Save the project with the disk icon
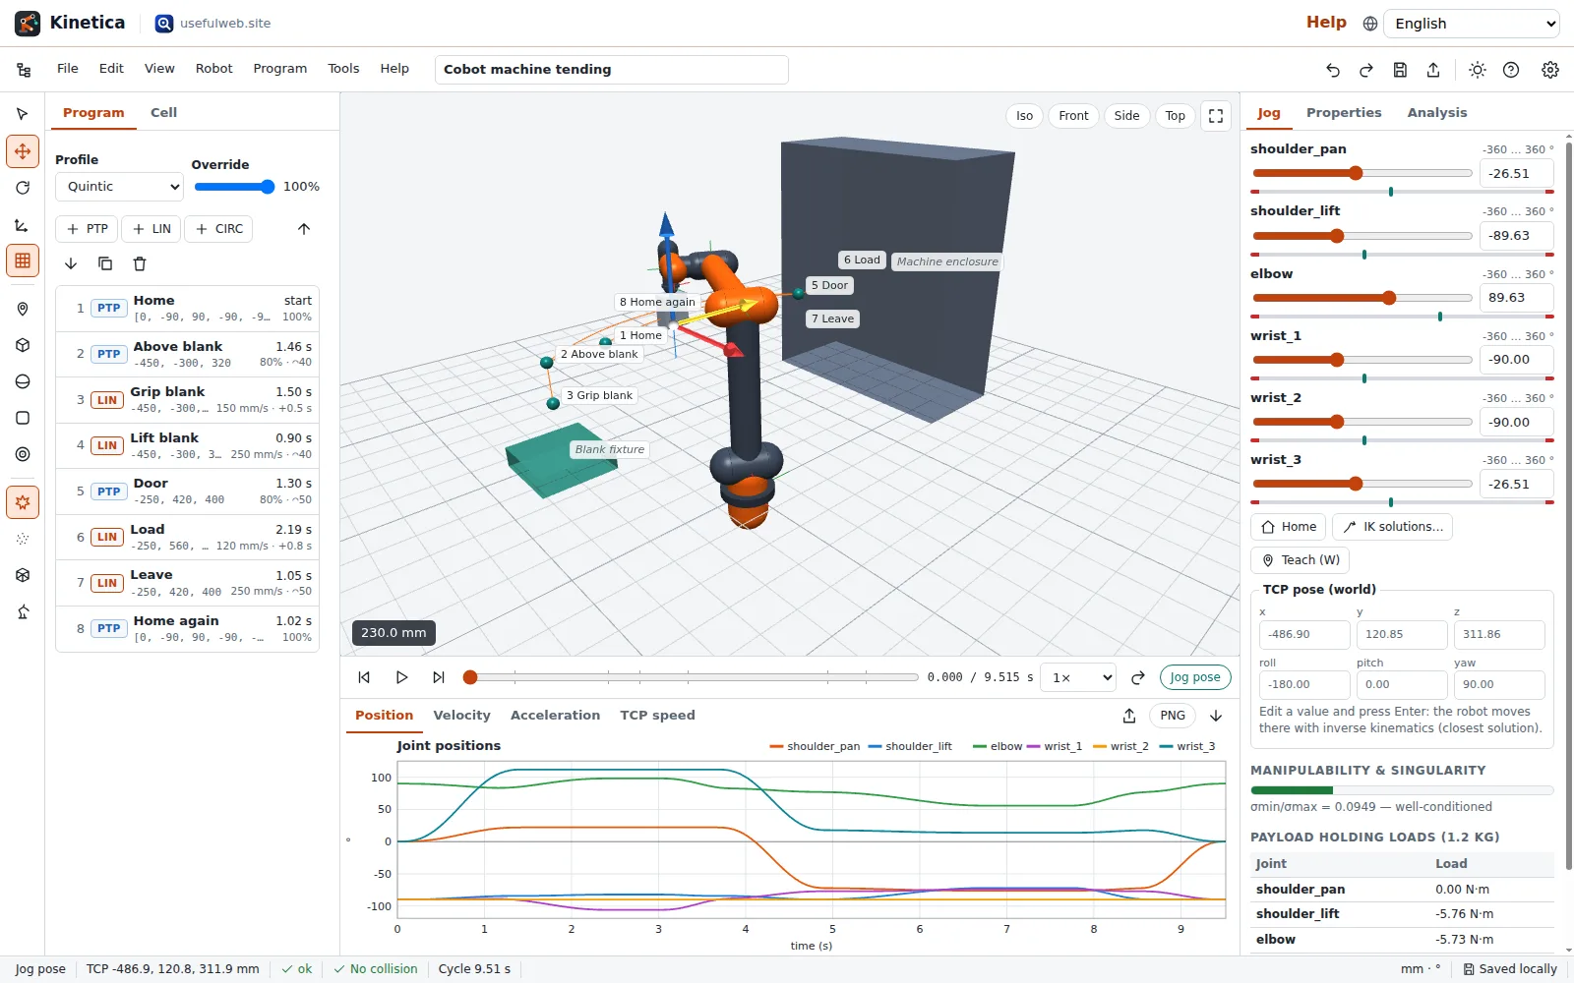Image resolution: width=1574 pixels, height=983 pixels. [1400, 70]
